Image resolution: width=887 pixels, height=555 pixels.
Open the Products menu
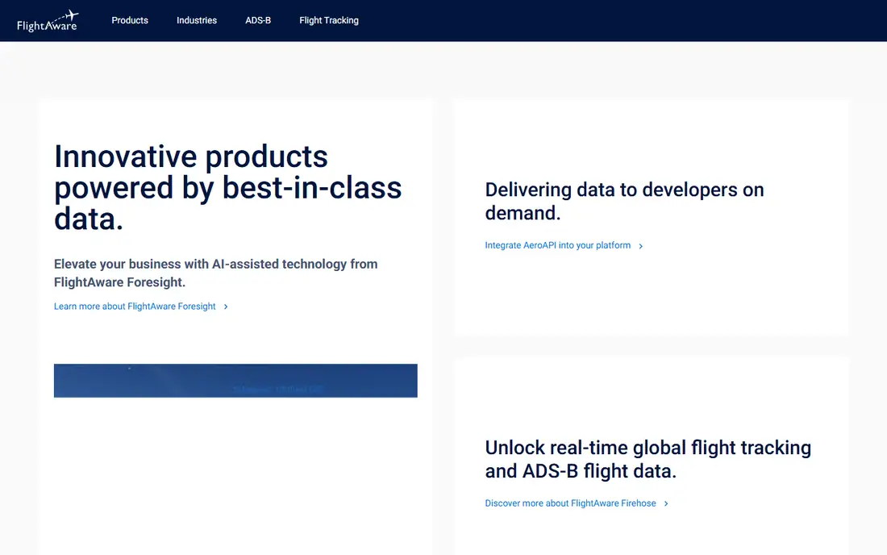[x=130, y=20]
